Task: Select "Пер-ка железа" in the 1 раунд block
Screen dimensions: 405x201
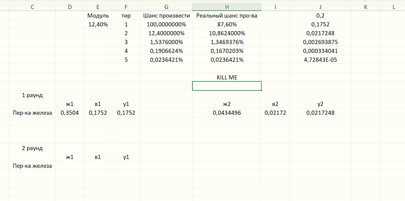Action: tap(32, 113)
